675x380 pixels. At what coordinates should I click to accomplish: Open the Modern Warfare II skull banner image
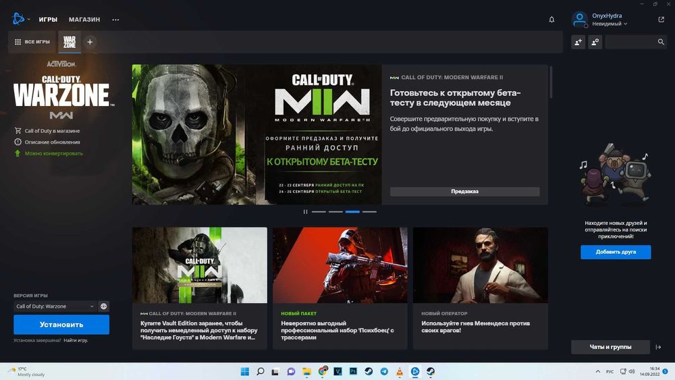tap(256, 134)
